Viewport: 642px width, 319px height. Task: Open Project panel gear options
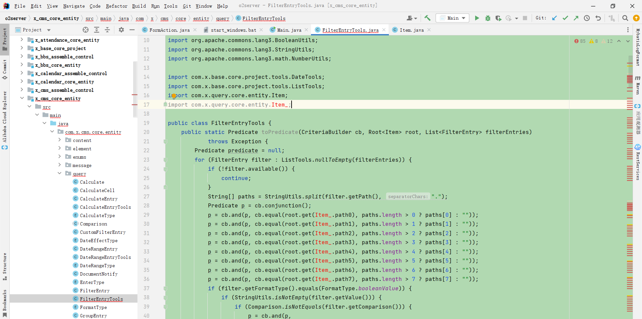(x=121, y=30)
